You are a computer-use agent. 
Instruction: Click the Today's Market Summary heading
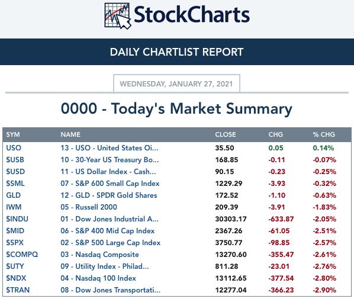tap(176, 108)
